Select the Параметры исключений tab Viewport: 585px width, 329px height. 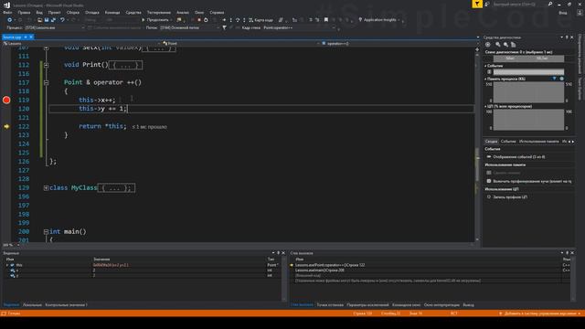[367, 304]
